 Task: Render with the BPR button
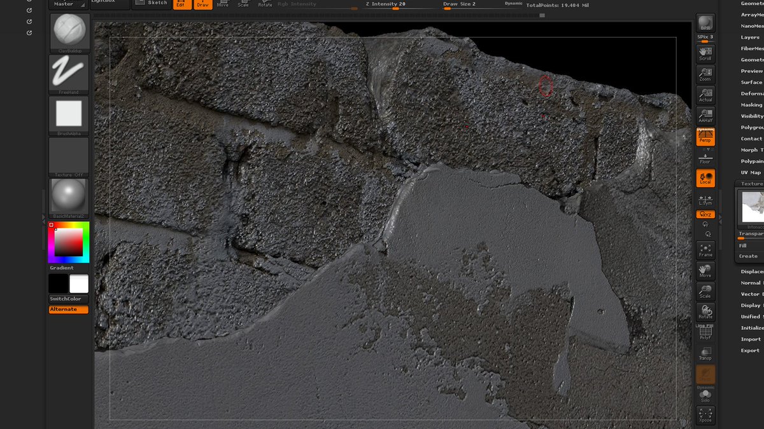(x=705, y=23)
